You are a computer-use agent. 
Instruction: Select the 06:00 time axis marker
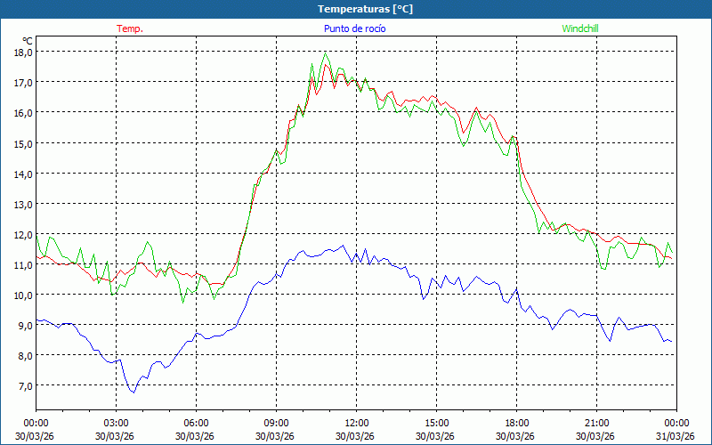[x=196, y=423]
